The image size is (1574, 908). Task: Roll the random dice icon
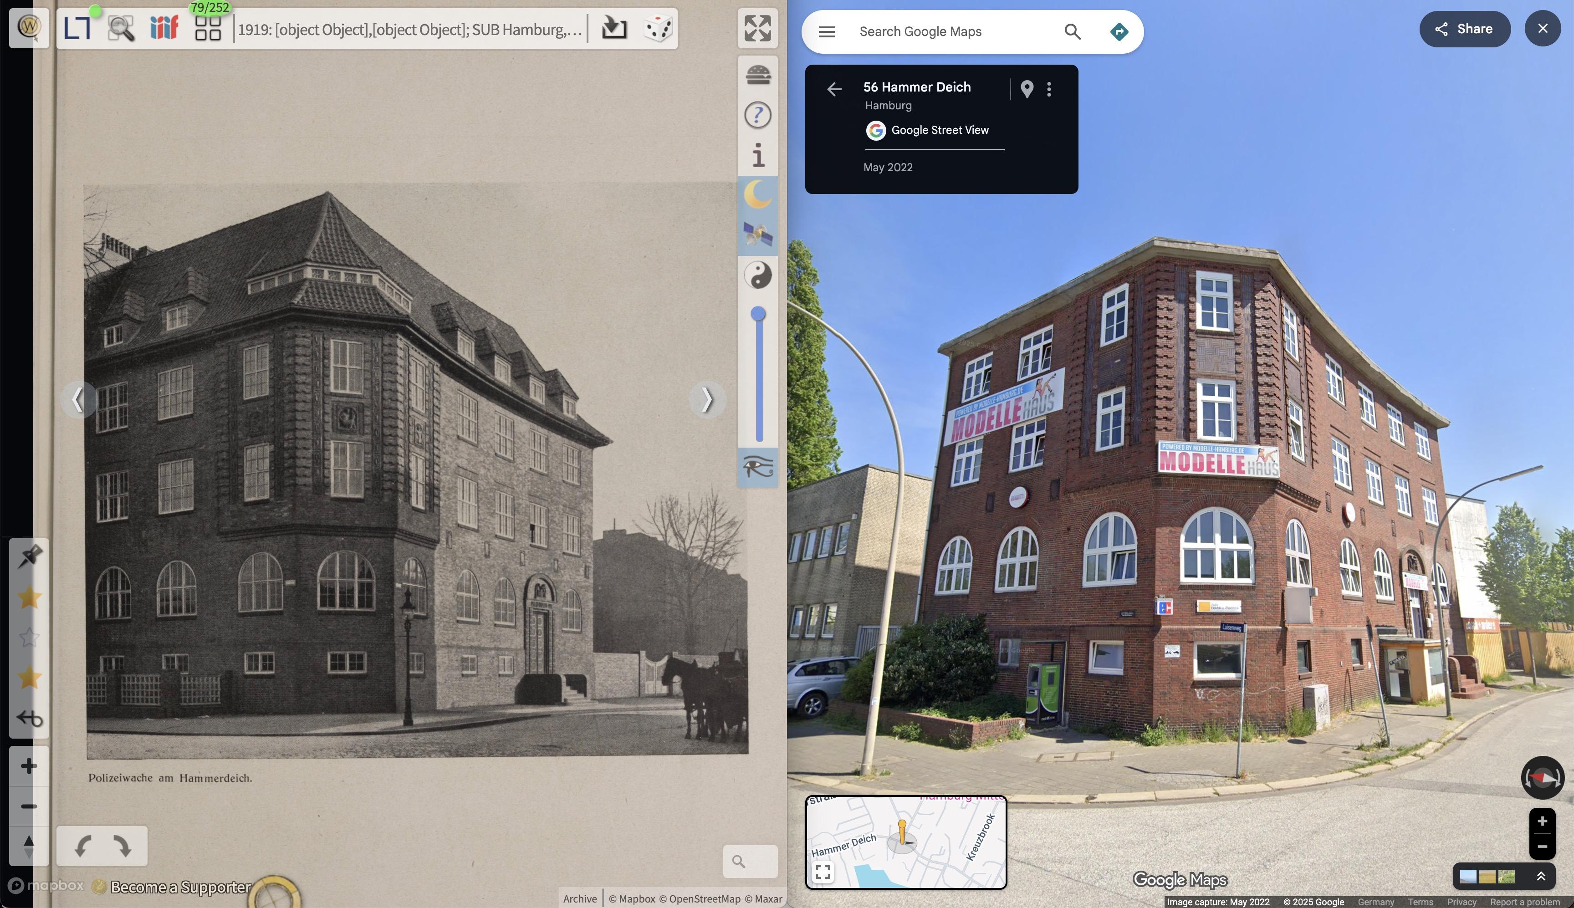(x=658, y=29)
